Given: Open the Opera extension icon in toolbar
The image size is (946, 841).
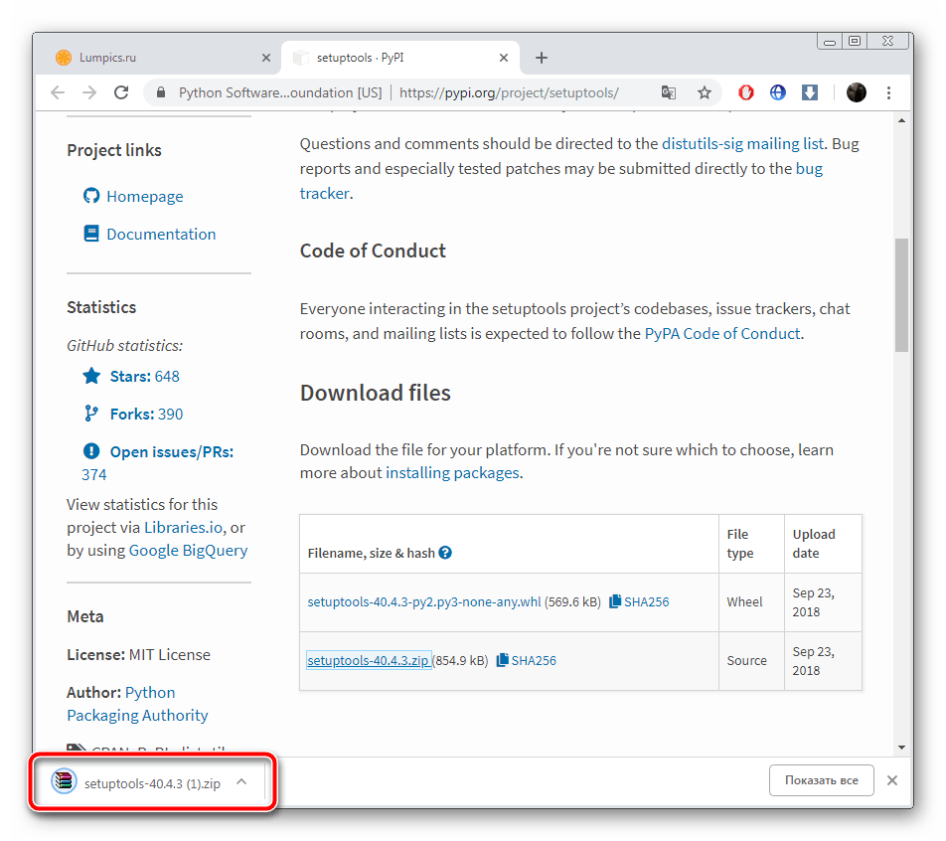Looking at the screenshot, I should [746, 92].
